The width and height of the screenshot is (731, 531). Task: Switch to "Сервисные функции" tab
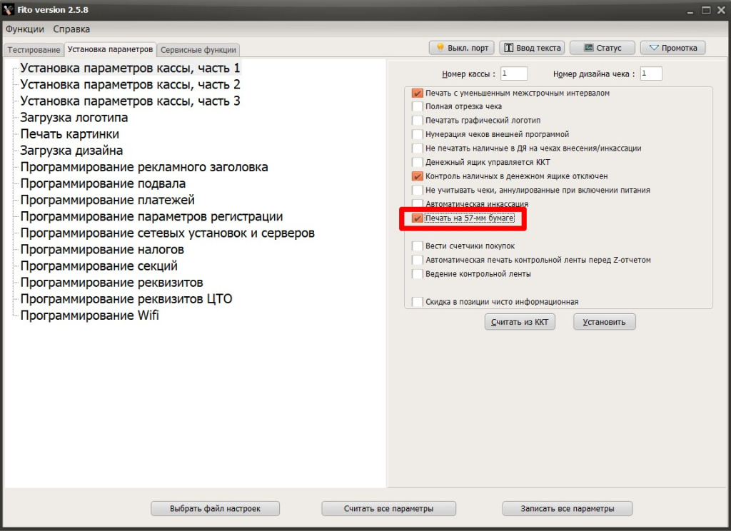[x=198, y=50]
